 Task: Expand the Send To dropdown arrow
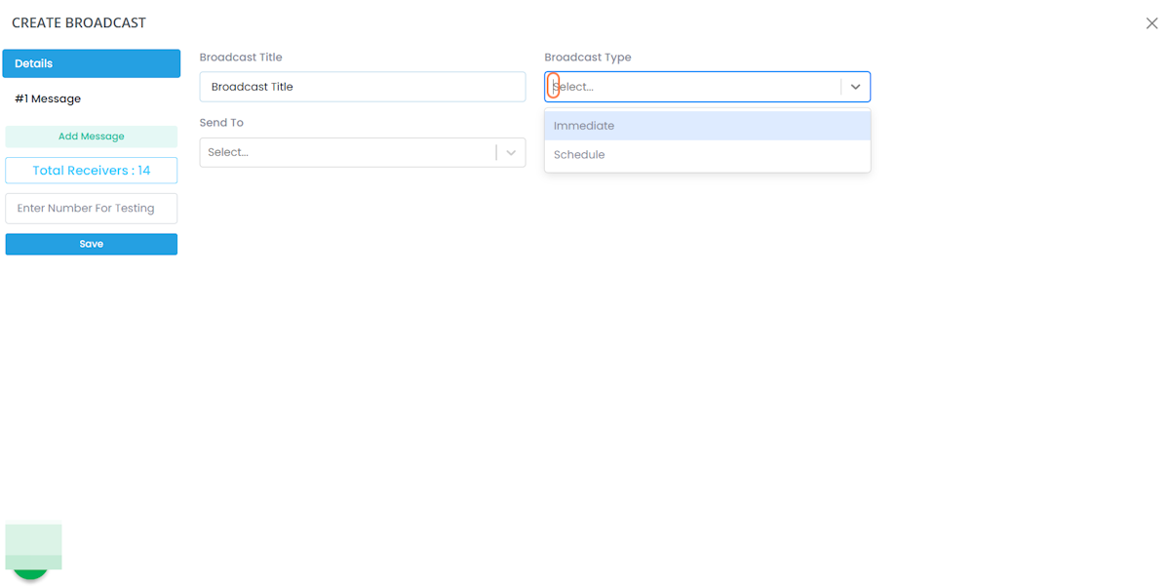[511, 152]
